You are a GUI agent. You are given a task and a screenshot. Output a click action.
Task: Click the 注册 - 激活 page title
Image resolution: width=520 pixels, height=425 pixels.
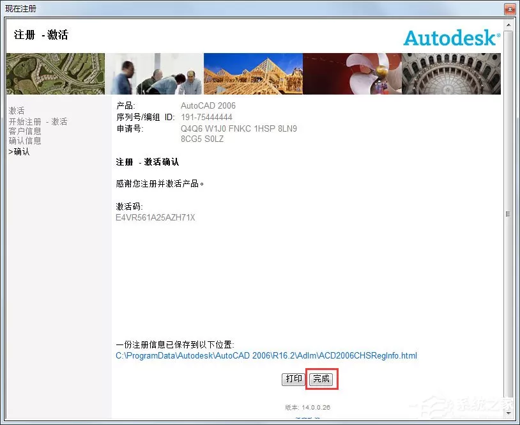pyautogui.click(x=41, y=35)
